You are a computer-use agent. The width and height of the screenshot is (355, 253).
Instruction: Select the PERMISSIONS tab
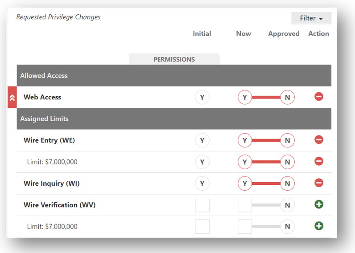click(x=174, y=59)
